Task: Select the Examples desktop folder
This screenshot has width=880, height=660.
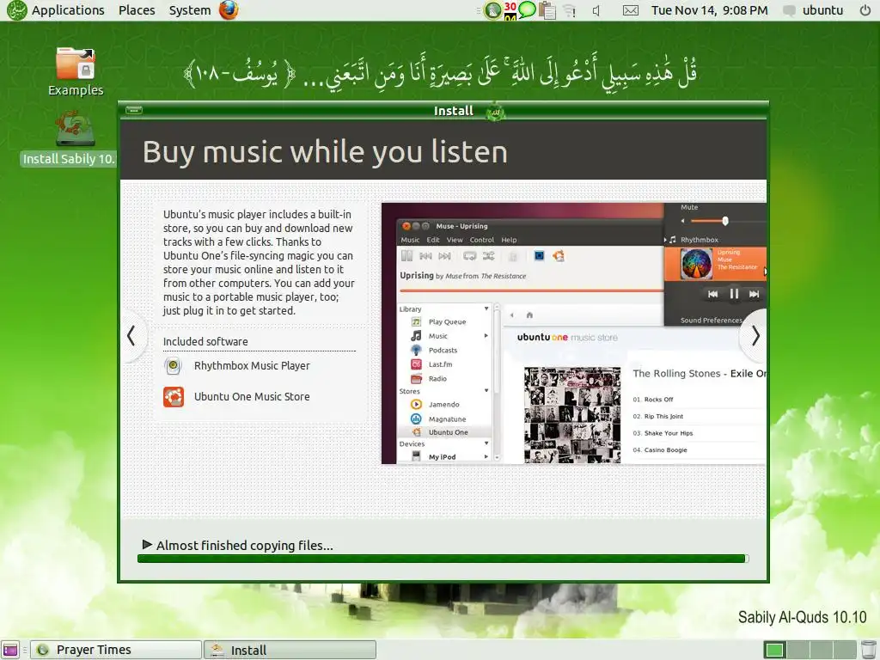Action: 76,71
